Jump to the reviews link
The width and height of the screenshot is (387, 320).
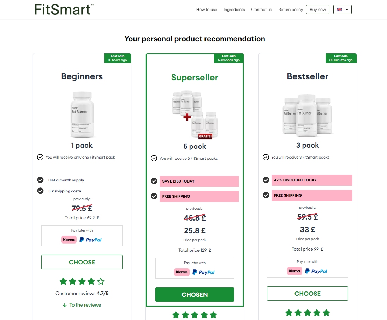pos(85,305)
